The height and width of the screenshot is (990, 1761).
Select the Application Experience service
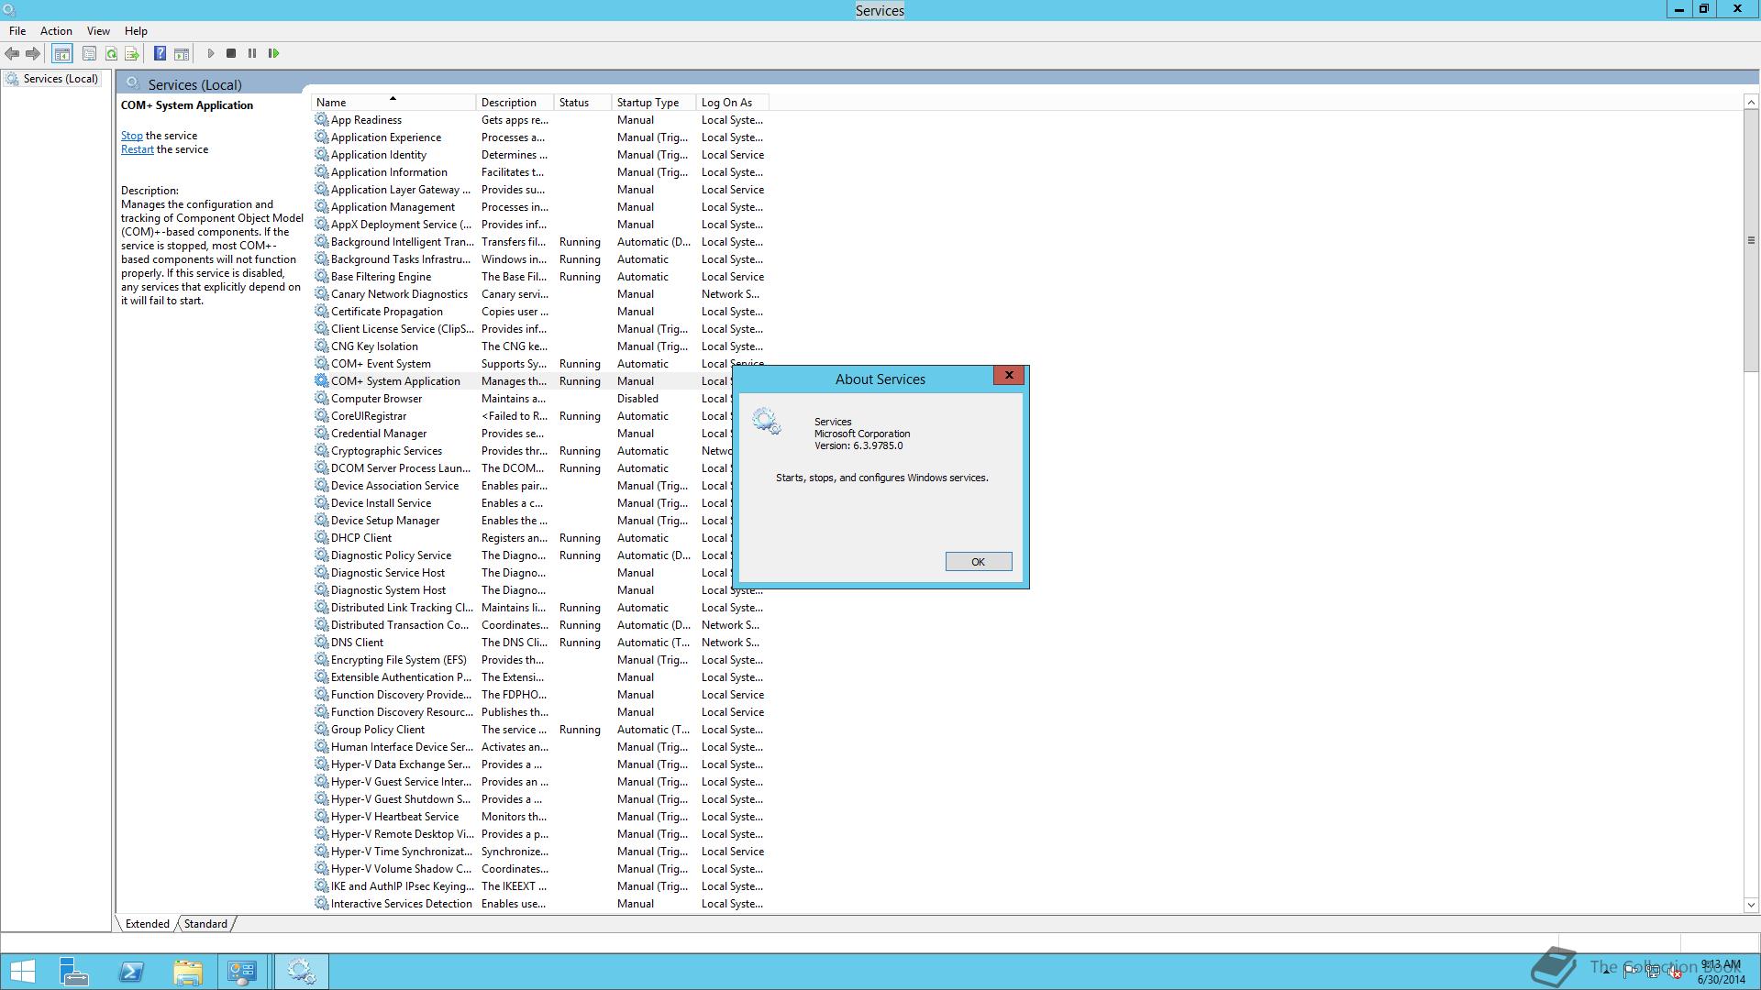tap(539, 137)
